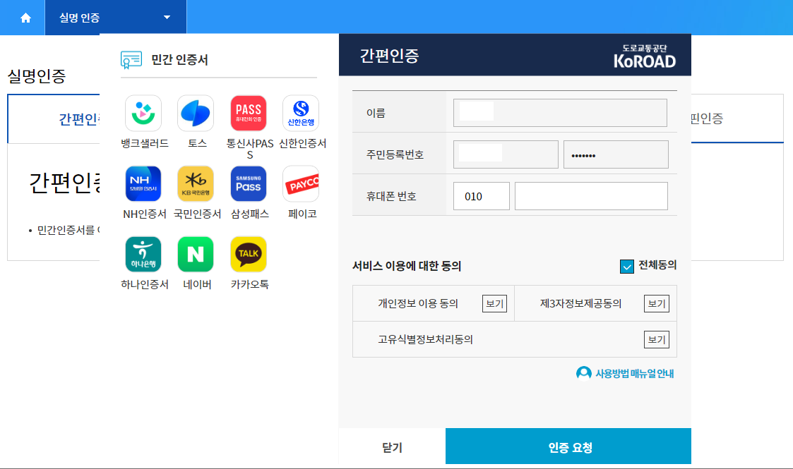The height and width of the screenshot is (469, 793).
Task: Select the 하나인증서 icon
Action: [x=143, y=255]
